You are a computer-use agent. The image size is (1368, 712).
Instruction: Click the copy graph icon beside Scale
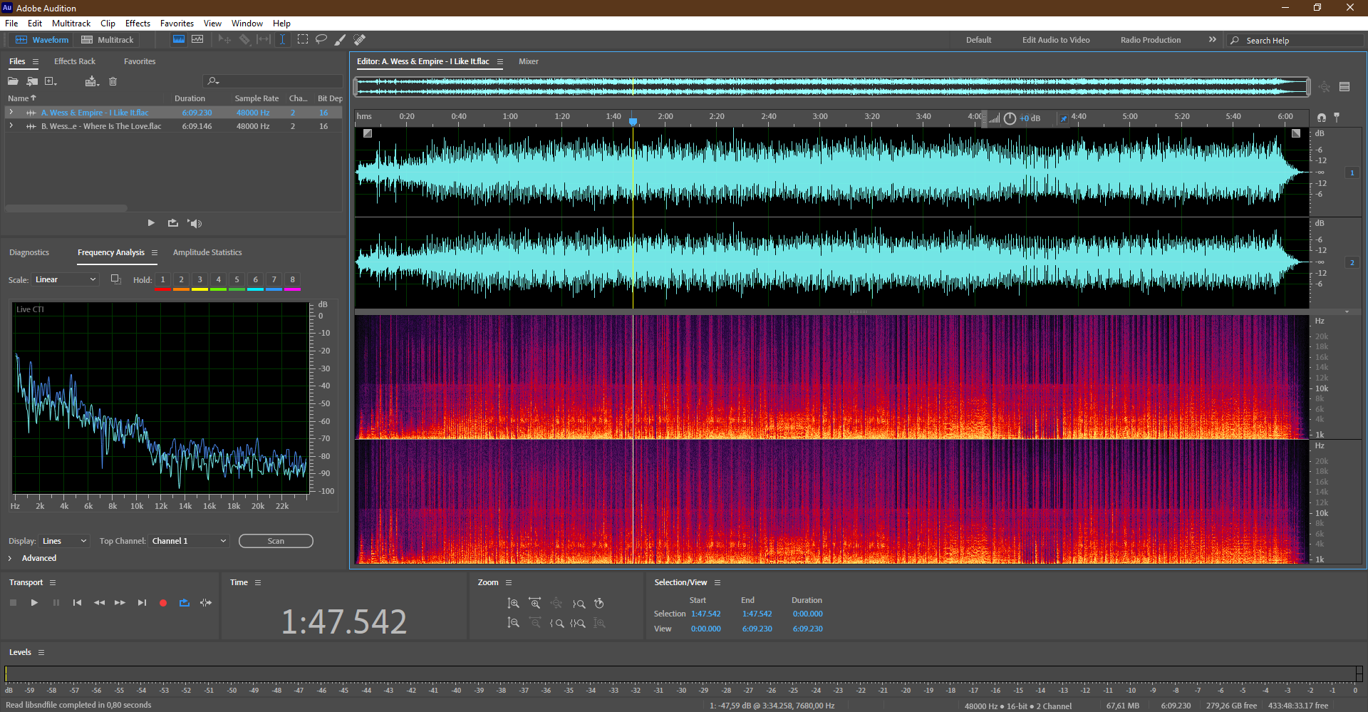[115, 279]
